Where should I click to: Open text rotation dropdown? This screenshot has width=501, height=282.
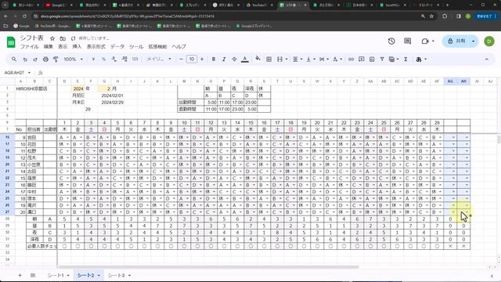[337, 60]
